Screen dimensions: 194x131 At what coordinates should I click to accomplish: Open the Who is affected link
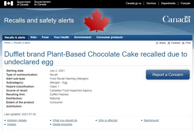tap(108, 120)
